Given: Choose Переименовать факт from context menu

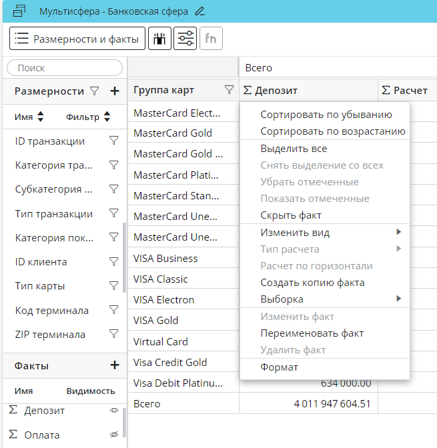Looking at the screenshot, I should click(x=312, y=333).
